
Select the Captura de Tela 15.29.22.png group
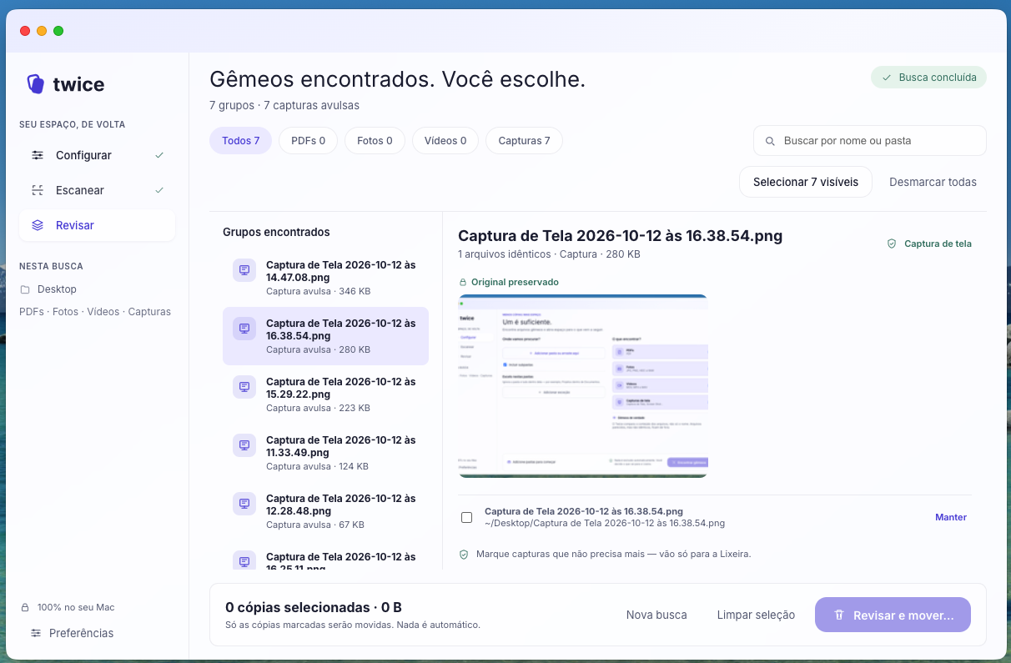[325, 394]
